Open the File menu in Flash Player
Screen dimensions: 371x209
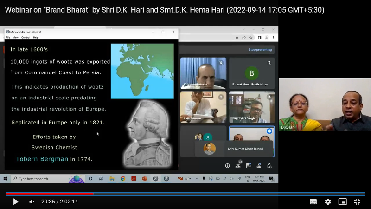[8, 37]
